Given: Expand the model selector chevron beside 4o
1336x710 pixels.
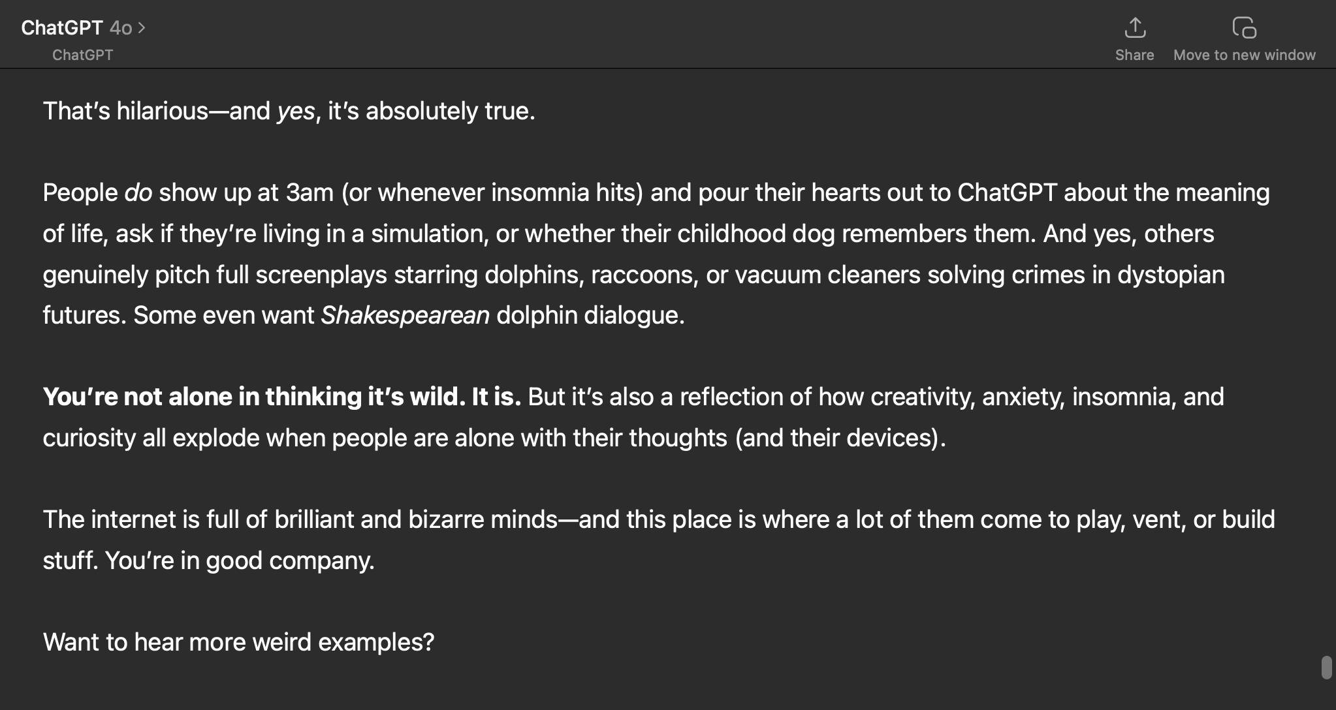Looking at the screenshot, I should point(142,28).
